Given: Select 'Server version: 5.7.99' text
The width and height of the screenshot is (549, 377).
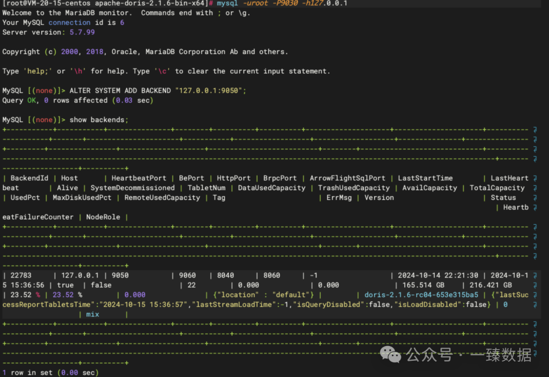Looking at the screenshot, I should pyautogui.click(x=48, y=32).
